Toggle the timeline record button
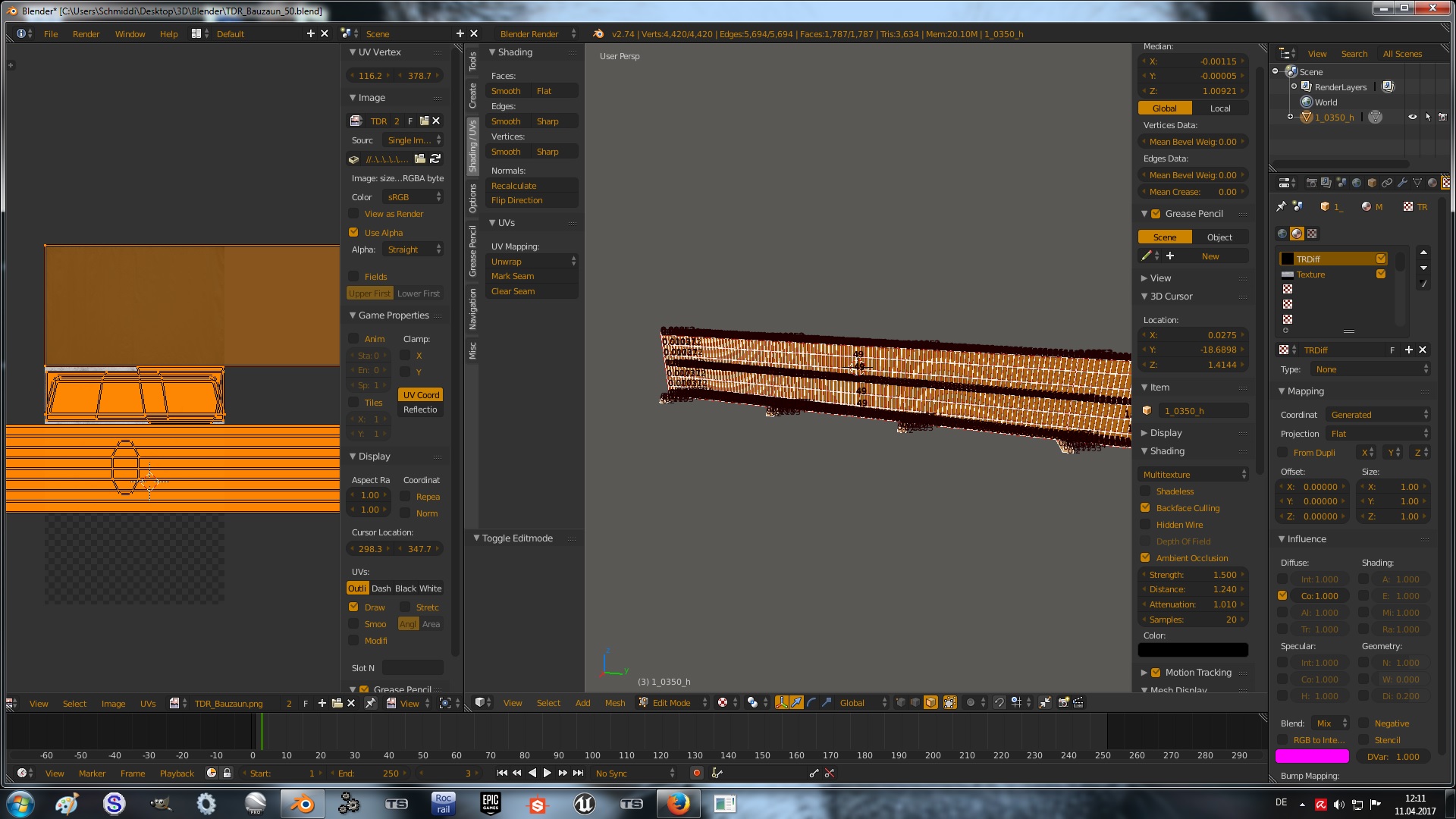 (x=696, y=773)
